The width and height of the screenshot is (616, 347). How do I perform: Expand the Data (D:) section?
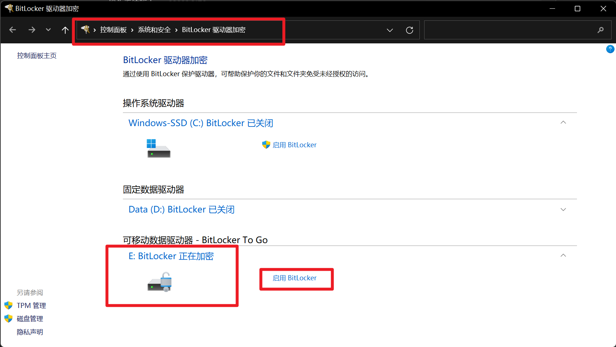563,210
